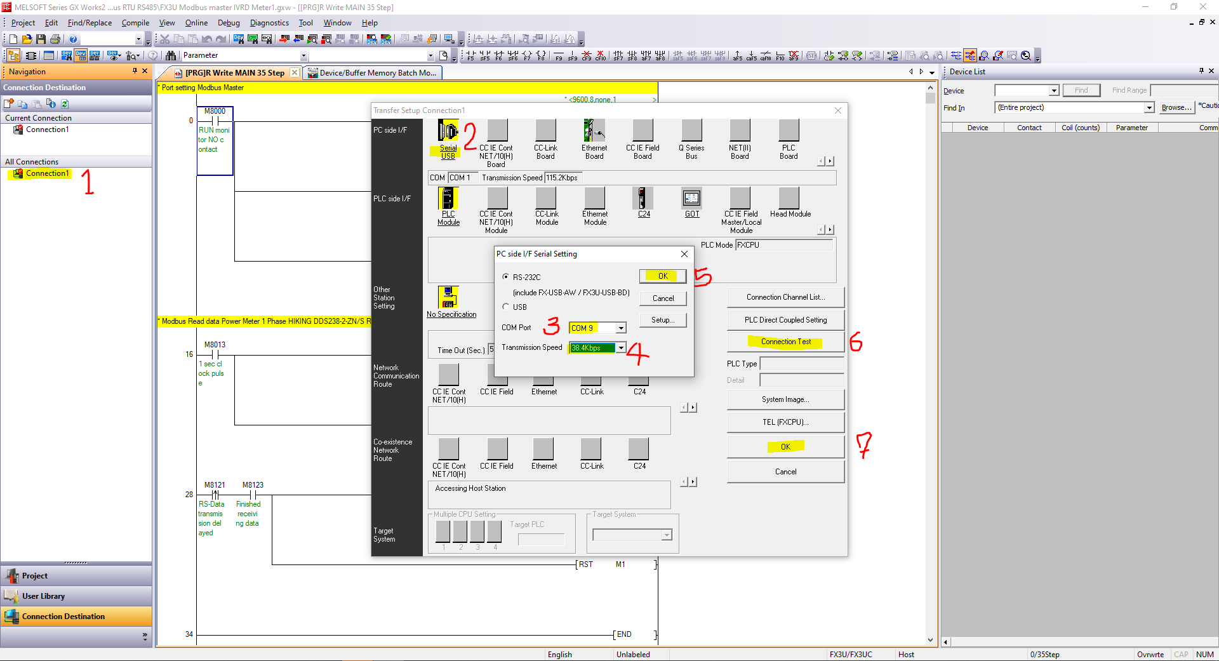Click the Save icon in the toolbar
The height and width of the screenshot is (661, 1219).
pyautogui.click(x=41, y=39)
